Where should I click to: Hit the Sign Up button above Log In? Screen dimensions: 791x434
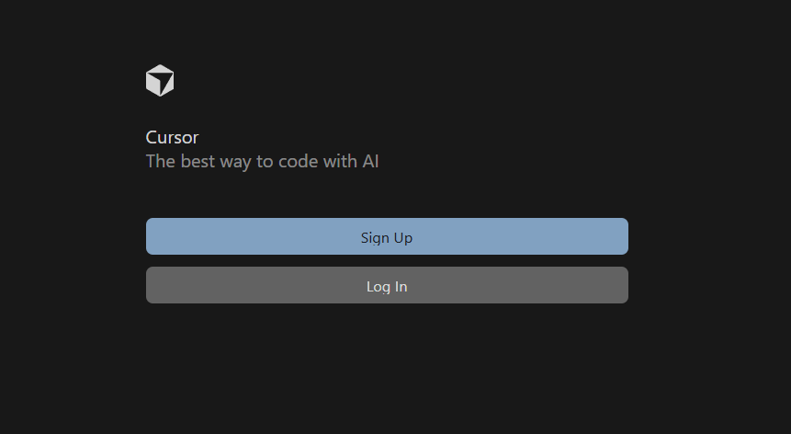pos(387,236)
